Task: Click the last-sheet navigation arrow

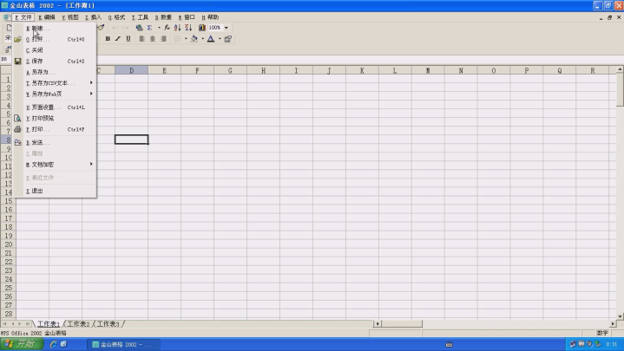Action: (27, 324)
